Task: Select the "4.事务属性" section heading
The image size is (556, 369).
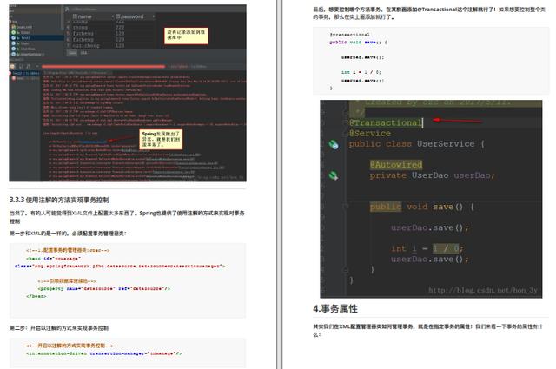Action: pyautogui.click(x=335, y=309)
